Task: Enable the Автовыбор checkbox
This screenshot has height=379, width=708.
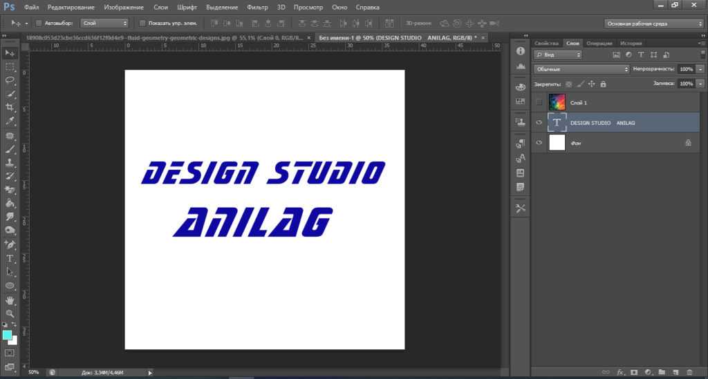Action: pyautogui.click(x=38, y=23)
